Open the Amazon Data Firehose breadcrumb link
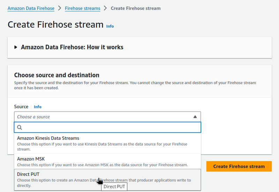 tap(31, 8)
